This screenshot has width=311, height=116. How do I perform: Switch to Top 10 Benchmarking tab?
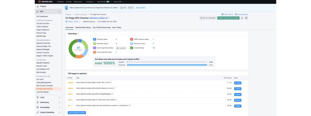(101, 27)
